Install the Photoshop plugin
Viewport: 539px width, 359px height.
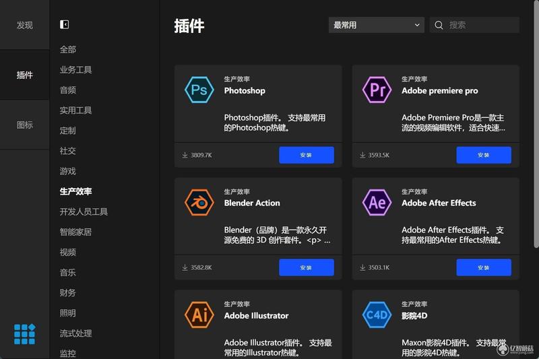coord(307,155)
